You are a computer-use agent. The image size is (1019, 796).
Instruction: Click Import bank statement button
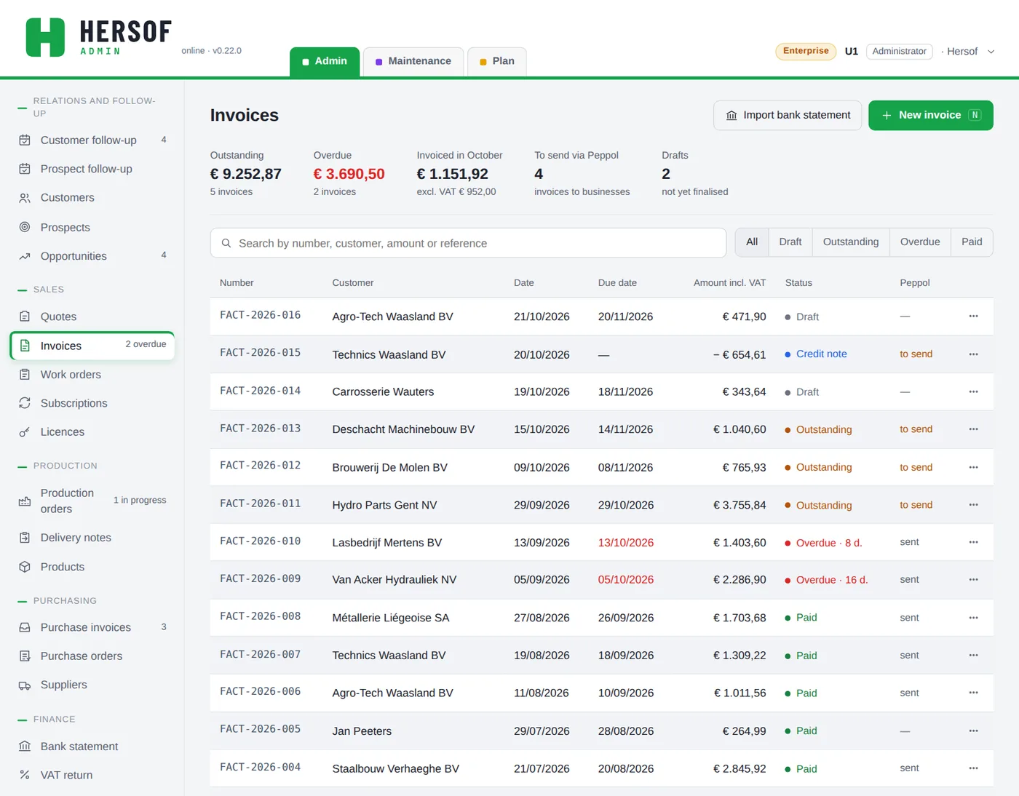click(788, 116)
